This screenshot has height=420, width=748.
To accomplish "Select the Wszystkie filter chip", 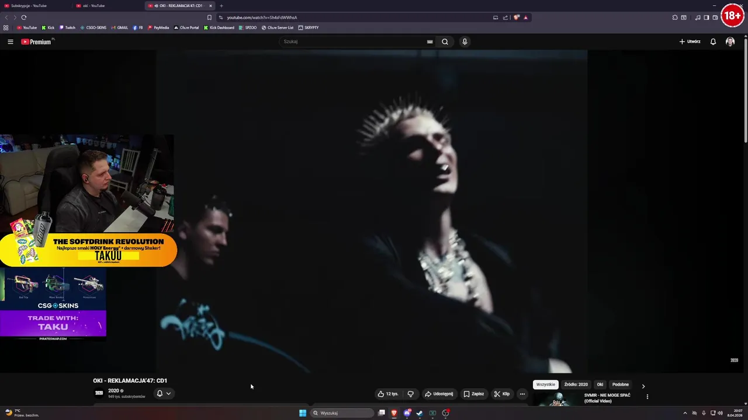I will (x=545, y=384).
